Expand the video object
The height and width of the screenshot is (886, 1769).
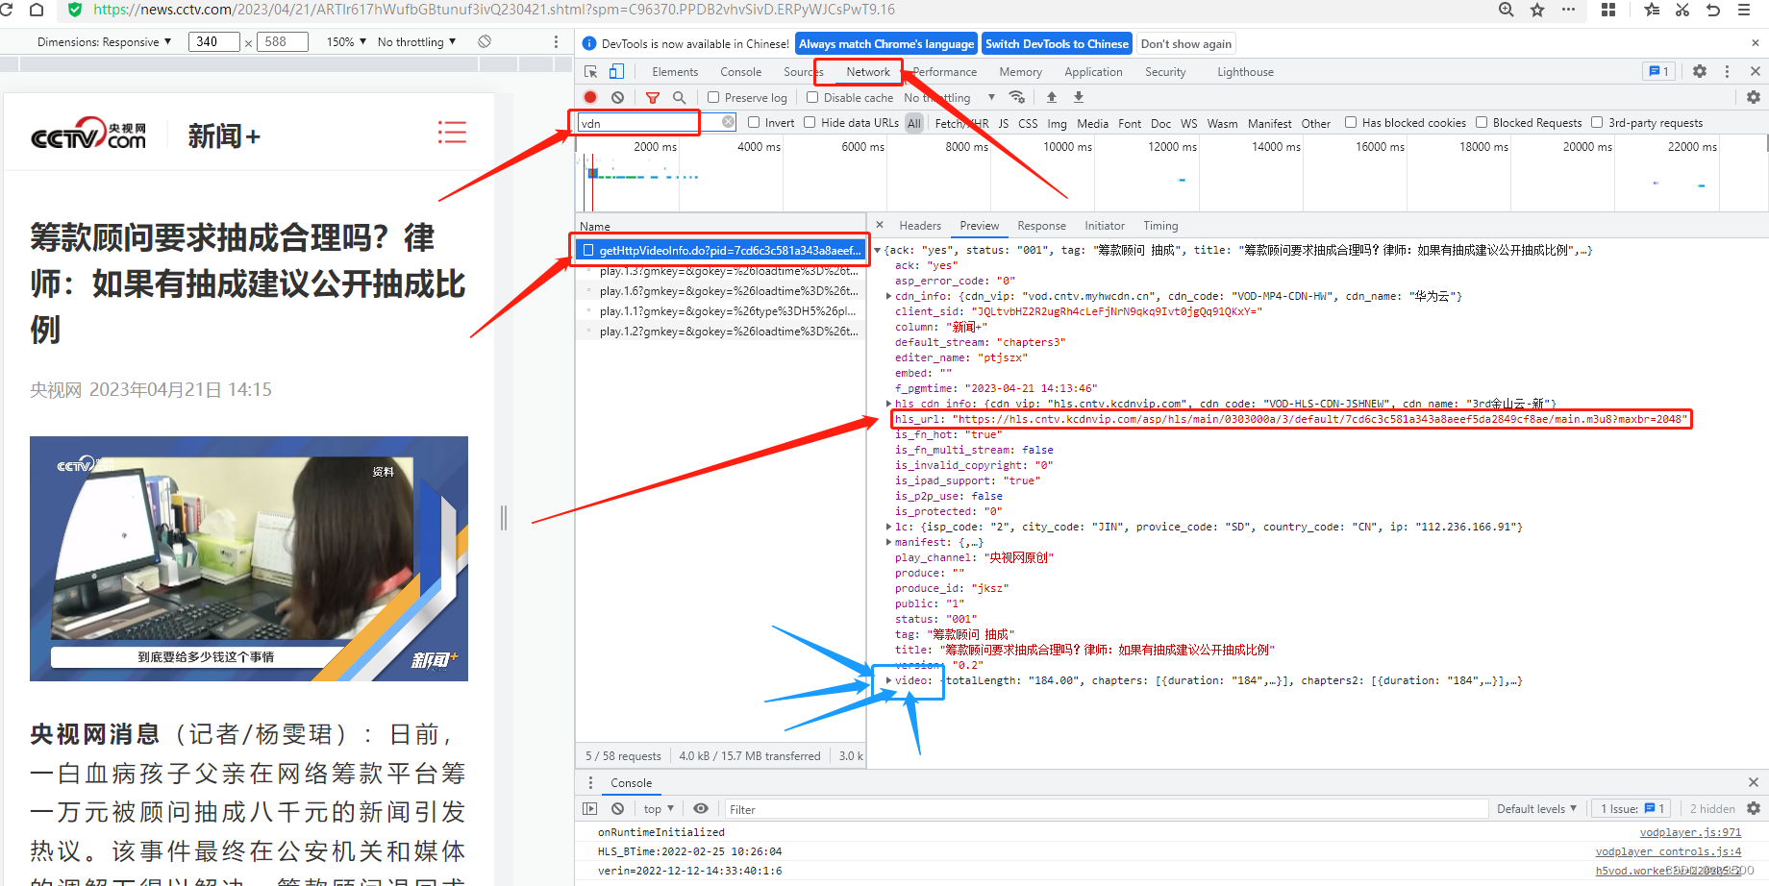(x=888, y=680)
